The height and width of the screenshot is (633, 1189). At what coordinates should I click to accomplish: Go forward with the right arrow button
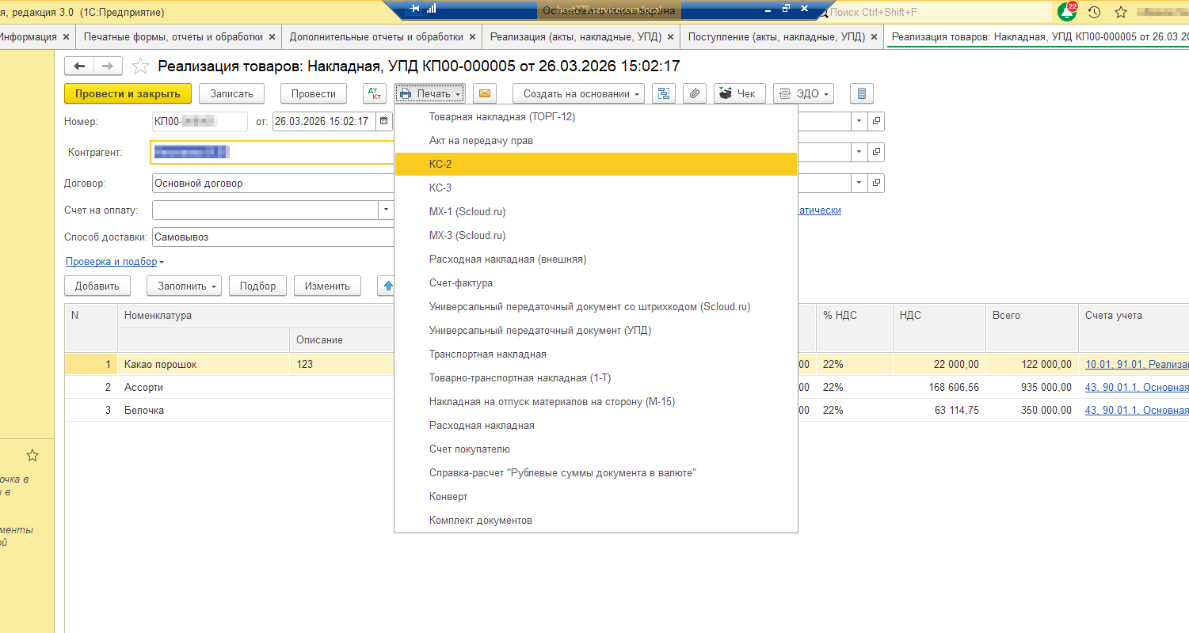pos(108,66)
